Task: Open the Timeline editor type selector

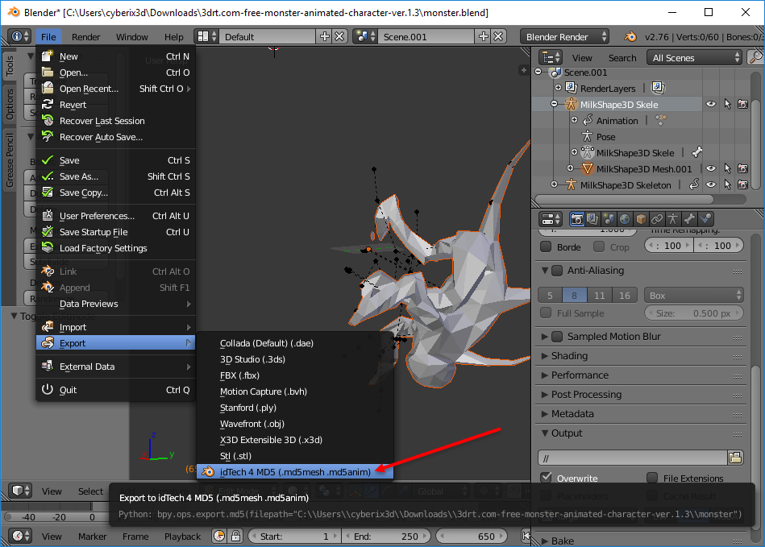Action: coord(20,536)
